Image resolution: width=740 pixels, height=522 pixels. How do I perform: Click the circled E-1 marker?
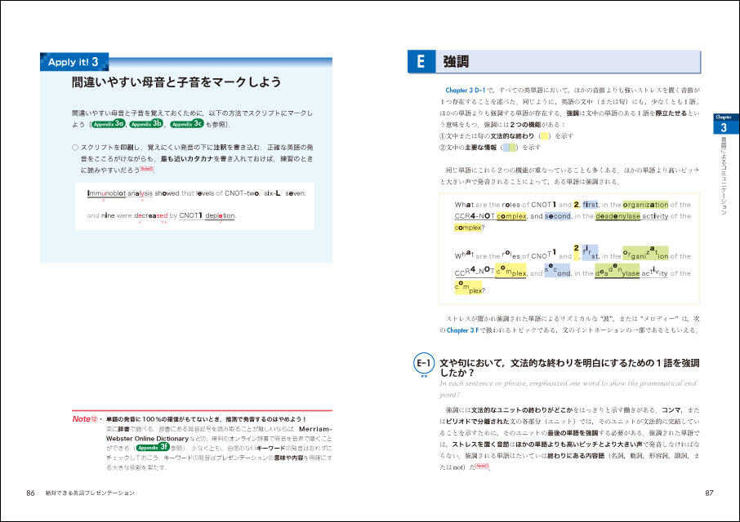click(x=424, y=365)
